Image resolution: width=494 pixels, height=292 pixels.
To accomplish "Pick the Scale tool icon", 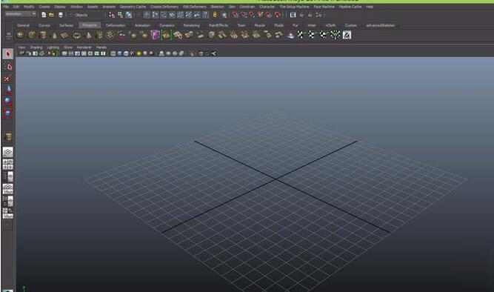I will (8, 113).
